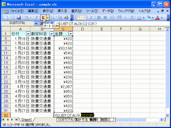Open the Chart Wizard icon
The image size is (171, 128).
(x=60, y=18)
